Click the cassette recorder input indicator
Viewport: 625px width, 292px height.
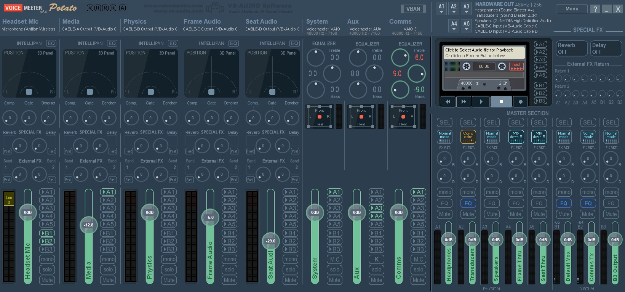click(x=516, y=66)
